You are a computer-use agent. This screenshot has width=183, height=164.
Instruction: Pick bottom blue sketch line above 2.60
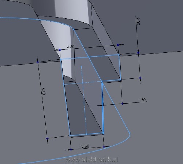tap(87, 134)
